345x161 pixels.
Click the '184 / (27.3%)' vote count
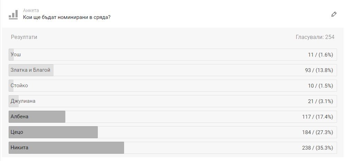click(317, 132)
